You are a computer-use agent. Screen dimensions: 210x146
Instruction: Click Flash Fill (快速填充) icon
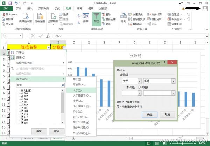130,14
